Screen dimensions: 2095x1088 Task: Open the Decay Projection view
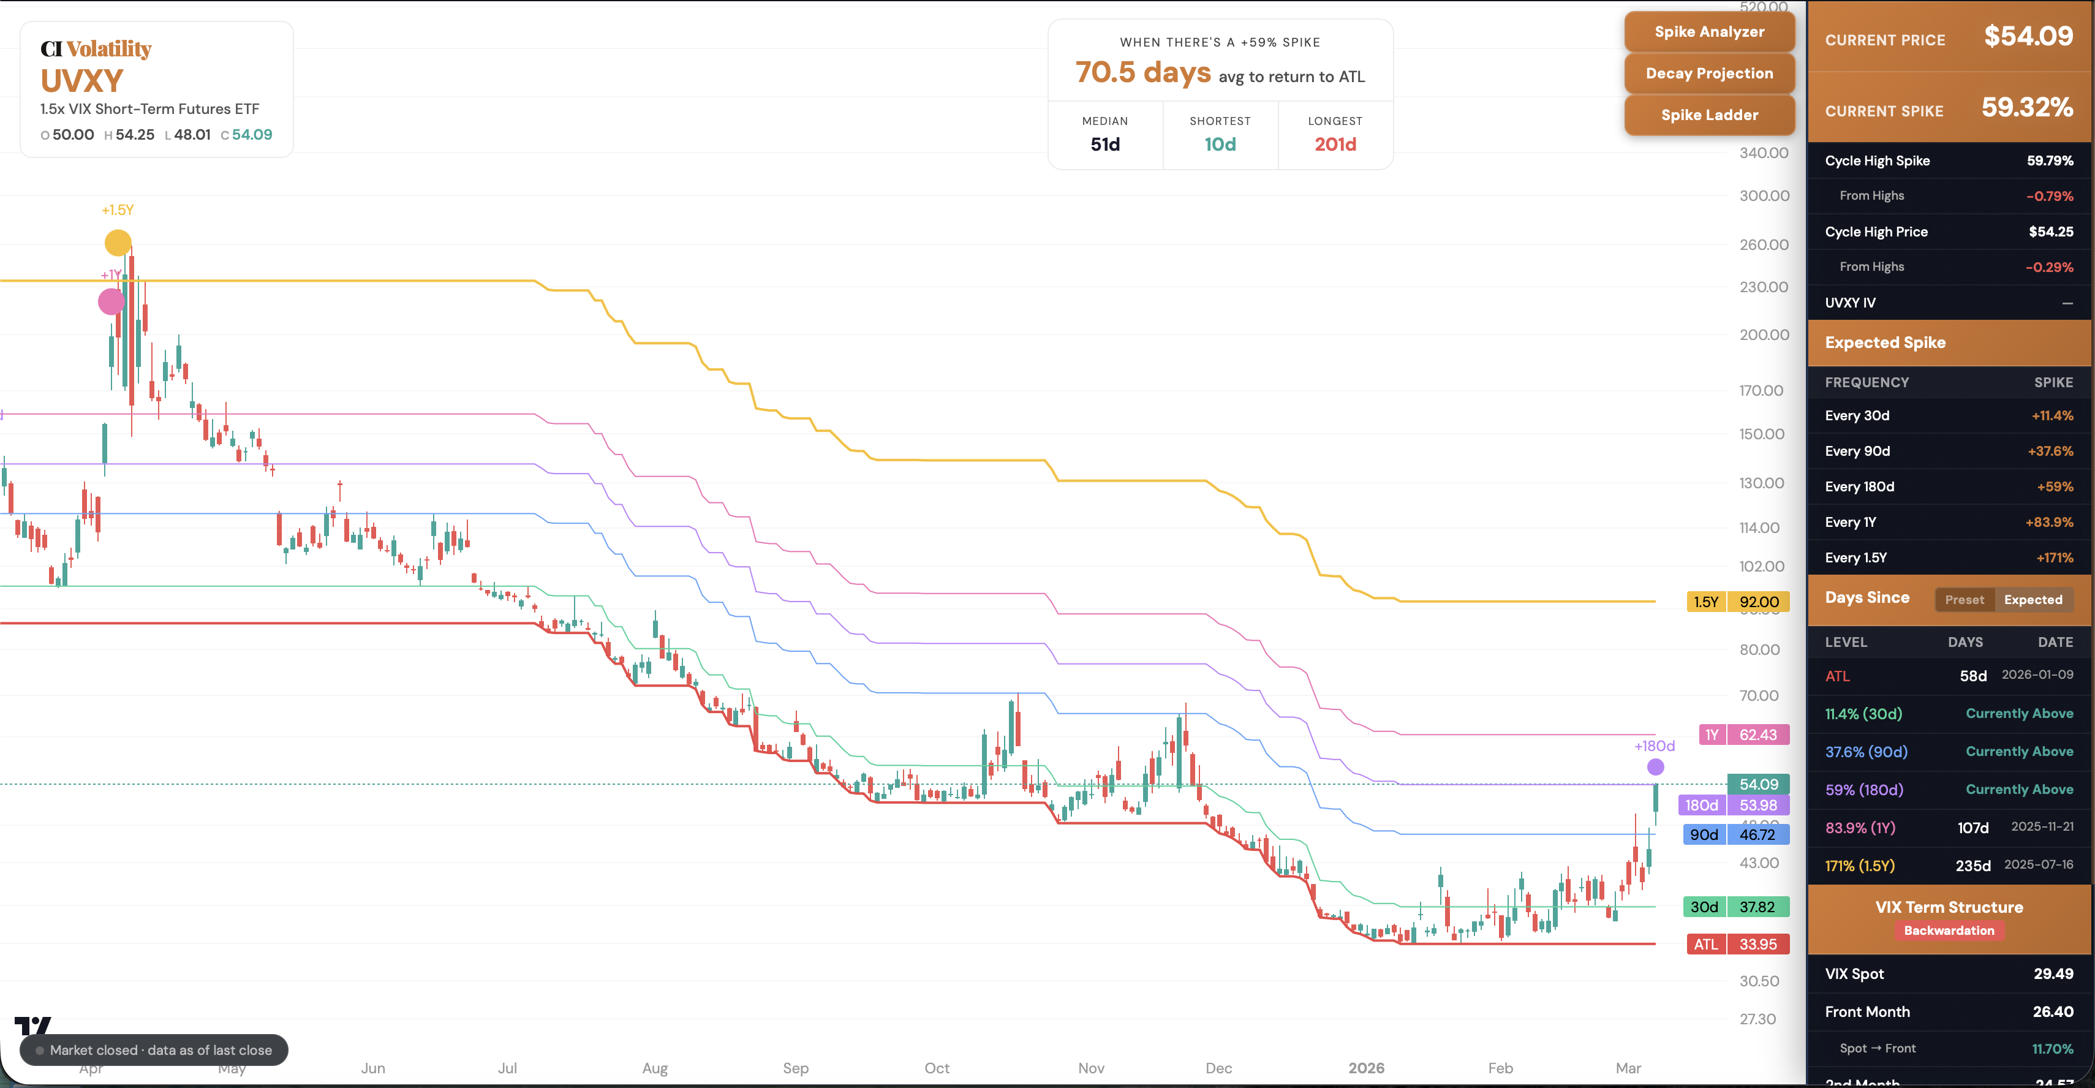coord(1708,73)
